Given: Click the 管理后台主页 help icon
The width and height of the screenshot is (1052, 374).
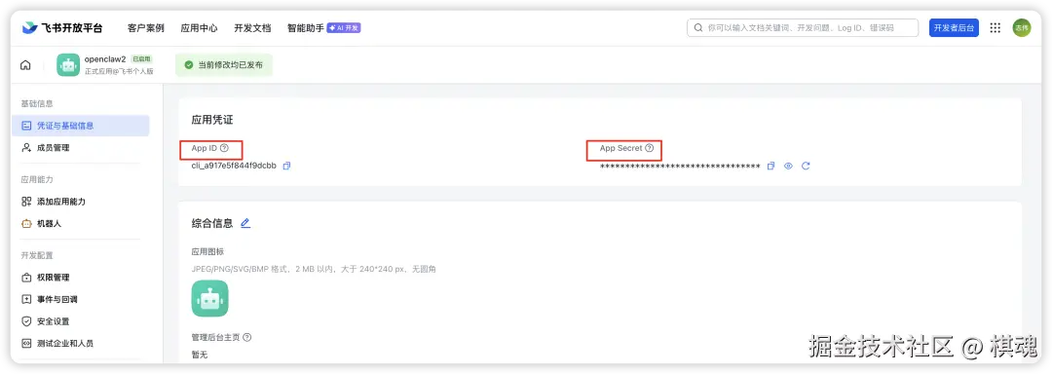Looking at the screenshot, I should (x=247, y=337).
